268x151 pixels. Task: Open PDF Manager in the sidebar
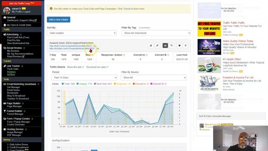(x=14, y=135)
